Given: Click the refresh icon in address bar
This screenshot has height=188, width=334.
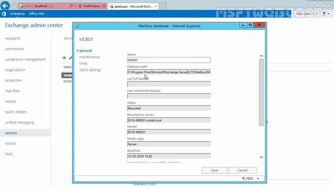Looking at the screenshot, I should coord(104,6).
